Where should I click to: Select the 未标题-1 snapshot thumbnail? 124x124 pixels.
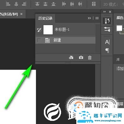pyautogui.click(x=48, y=30)
